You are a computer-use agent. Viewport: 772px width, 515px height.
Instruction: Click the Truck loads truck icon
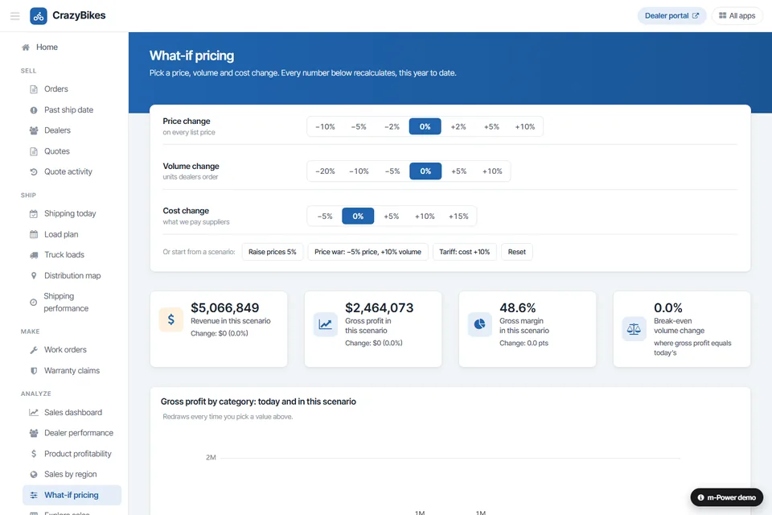(34, 255)
